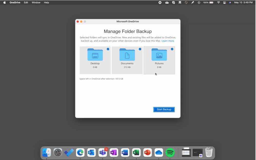The height and width of the screenshot is (160, 256).
Task: Open Microsoft Word from the Dock
Action: click(x=125, y=153)
